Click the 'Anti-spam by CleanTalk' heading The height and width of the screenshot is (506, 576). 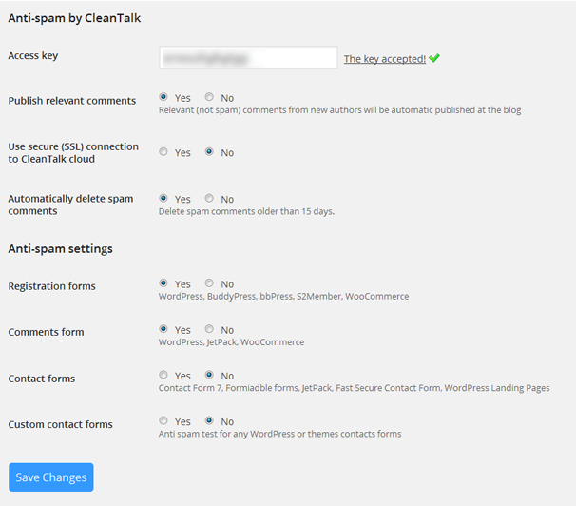click(x=74, y=18)
